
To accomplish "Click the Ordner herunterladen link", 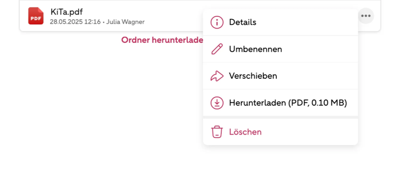I will tap(162, 40).
